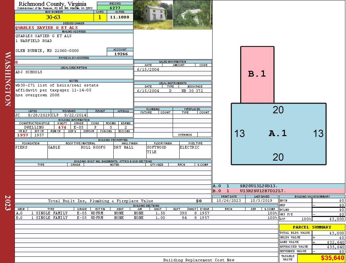Select deeded owner QUARLES XAVIER G ET ALS in red
346x263 pixels.
(46, 28)
